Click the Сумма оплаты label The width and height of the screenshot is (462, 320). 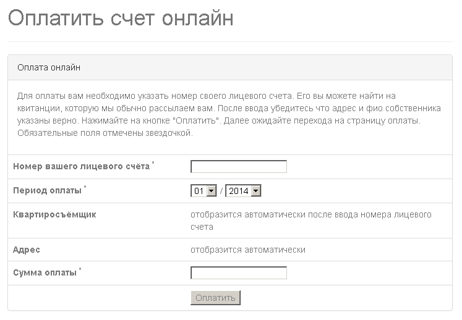[x=45, y=272]
